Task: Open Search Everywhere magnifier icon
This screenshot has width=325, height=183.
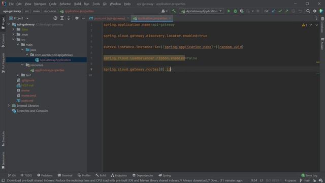Action: (308, 11)
